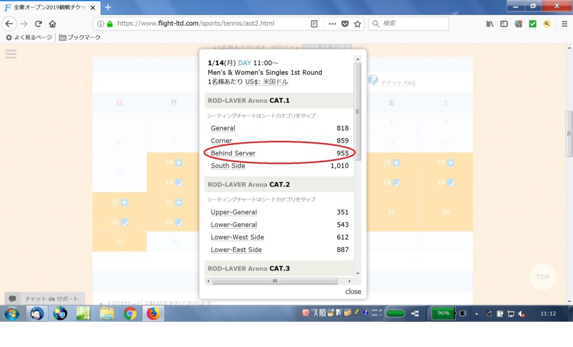Click the 1,010 price for South Side
Image resolution: width=573 pixels, height=347 pixels.
click(340, 165)
